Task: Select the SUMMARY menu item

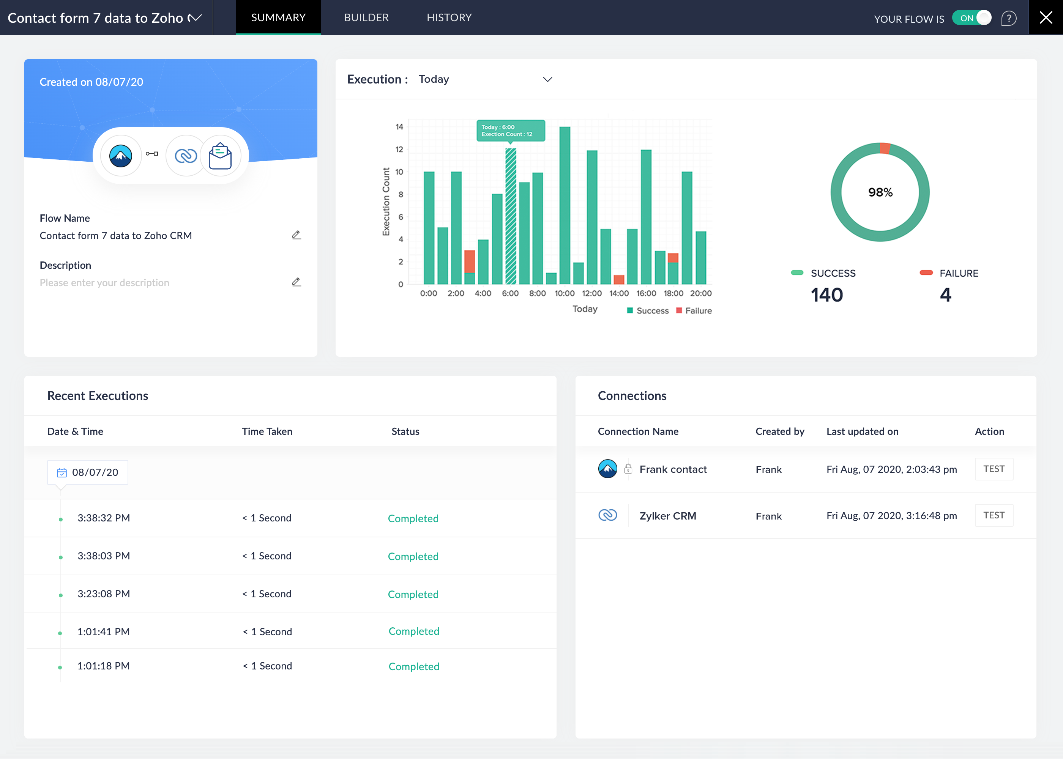Action: pos(278,17)
